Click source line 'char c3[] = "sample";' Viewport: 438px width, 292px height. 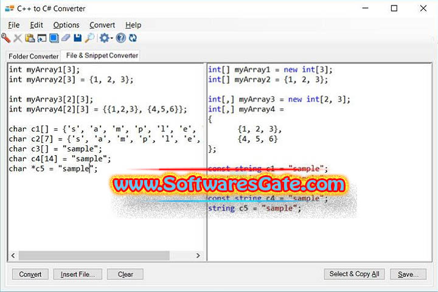55,148
